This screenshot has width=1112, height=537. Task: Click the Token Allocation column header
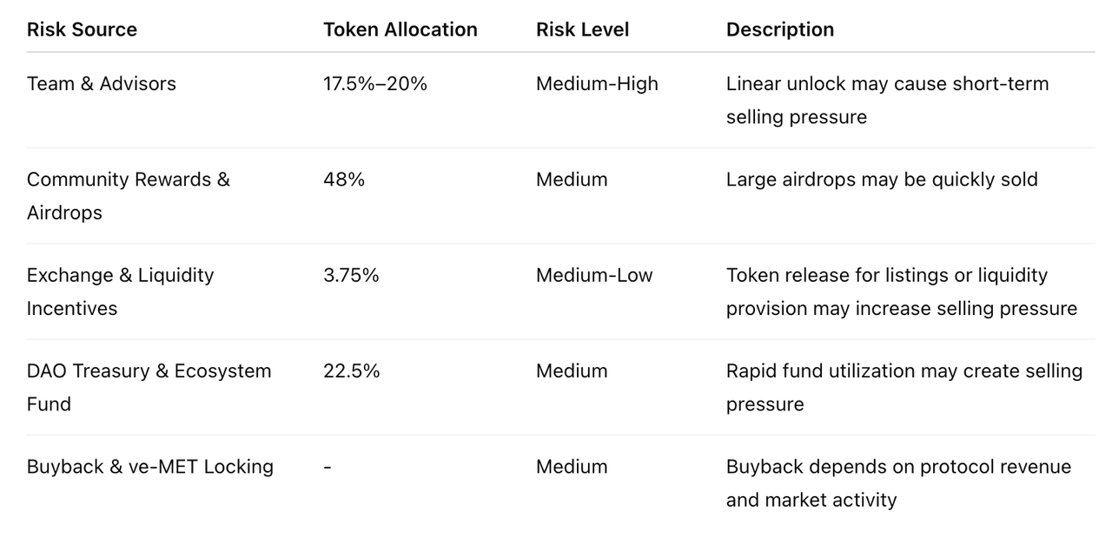point(400,29)
